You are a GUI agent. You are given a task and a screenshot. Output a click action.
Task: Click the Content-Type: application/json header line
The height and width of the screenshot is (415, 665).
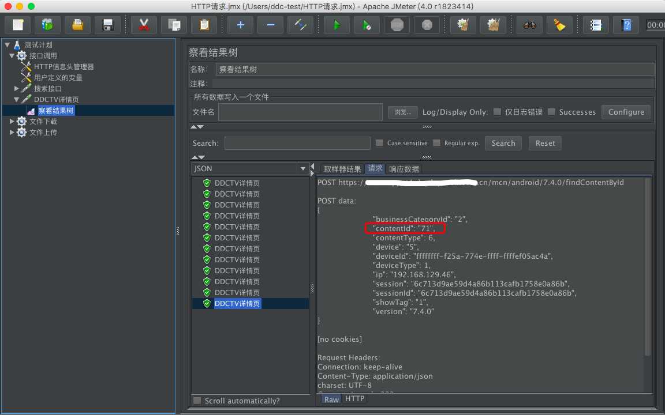(x=375, y=376)
